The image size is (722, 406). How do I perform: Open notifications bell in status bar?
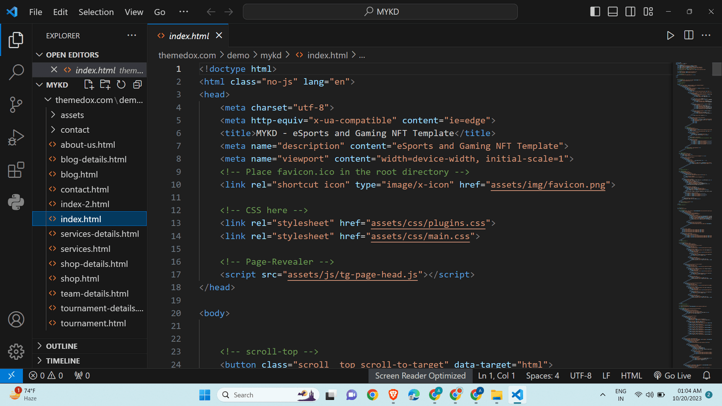point(706,375)
